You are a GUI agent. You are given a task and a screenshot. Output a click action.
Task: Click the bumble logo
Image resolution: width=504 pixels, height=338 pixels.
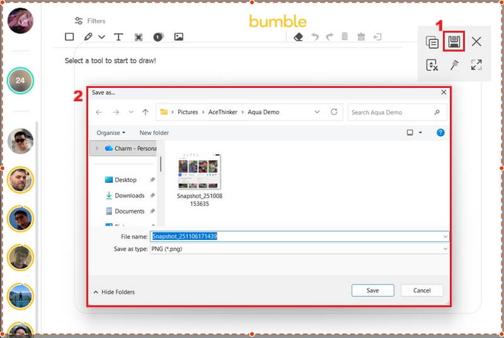point(278,21)
